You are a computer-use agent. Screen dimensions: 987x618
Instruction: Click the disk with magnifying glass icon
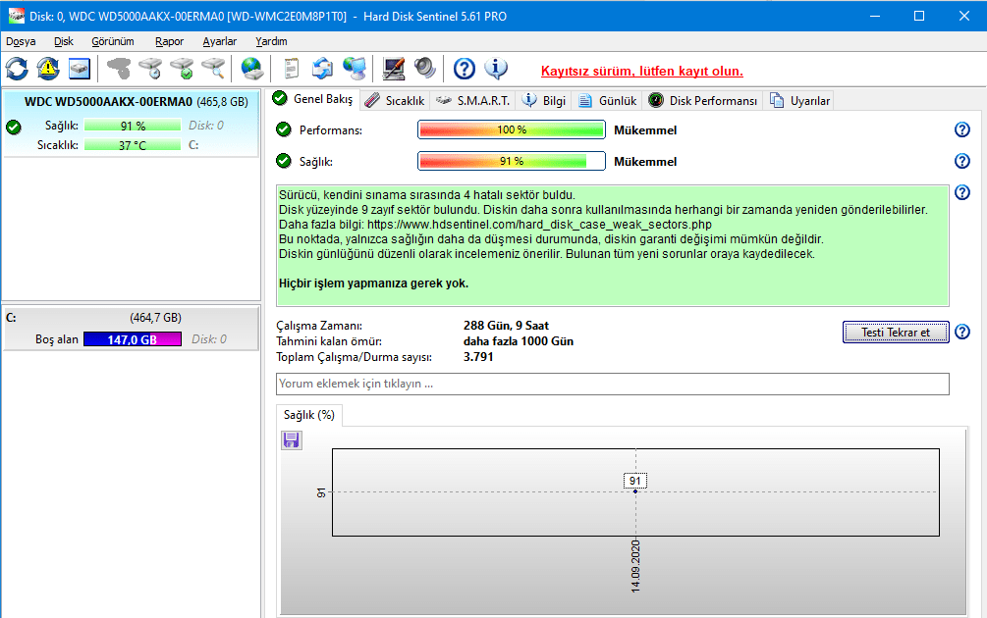point(213,69)
